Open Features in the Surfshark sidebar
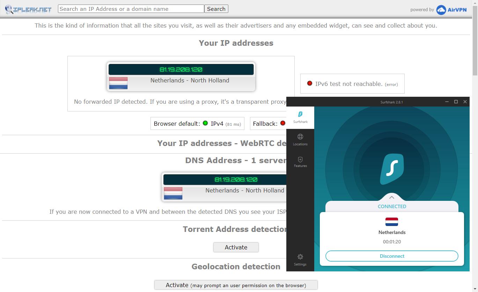 click(300, 162)
